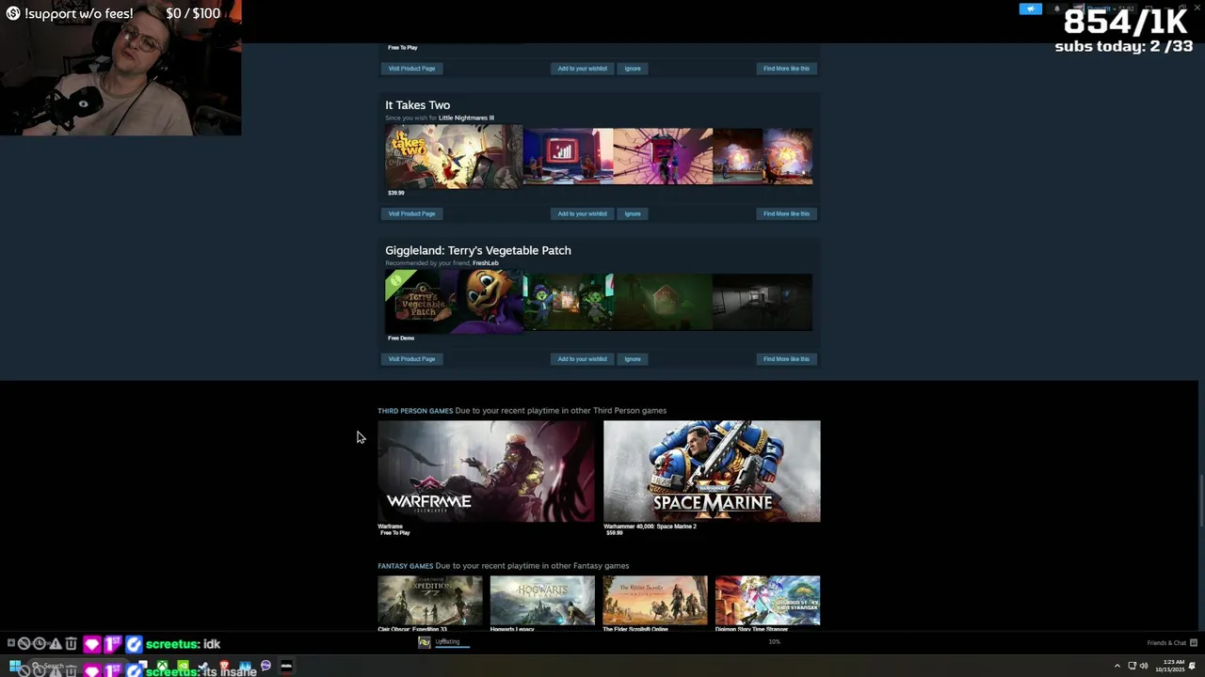1205x677 pixels.
Task: Click the FANTASY GAMES heading link
Action: (x=405, y=566)
